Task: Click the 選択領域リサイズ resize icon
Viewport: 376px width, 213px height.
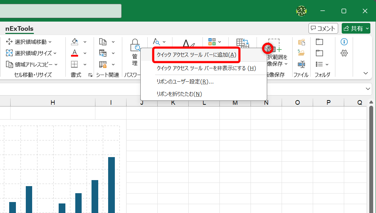Action: coord(9,53)
